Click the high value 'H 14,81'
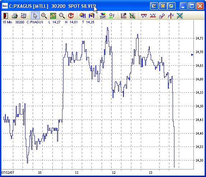The width and height of the screenshot is (206, 177). click(x=71, y=22)
